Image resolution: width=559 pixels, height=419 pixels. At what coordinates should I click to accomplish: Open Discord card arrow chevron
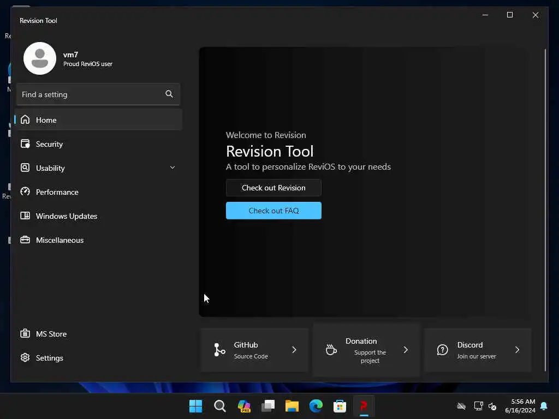click(x=518, y=350)
